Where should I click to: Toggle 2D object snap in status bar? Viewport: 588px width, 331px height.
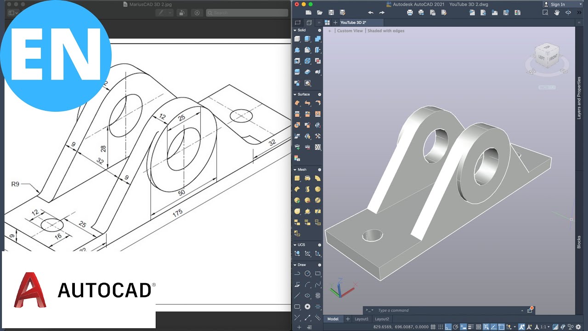tap(501, 327)
